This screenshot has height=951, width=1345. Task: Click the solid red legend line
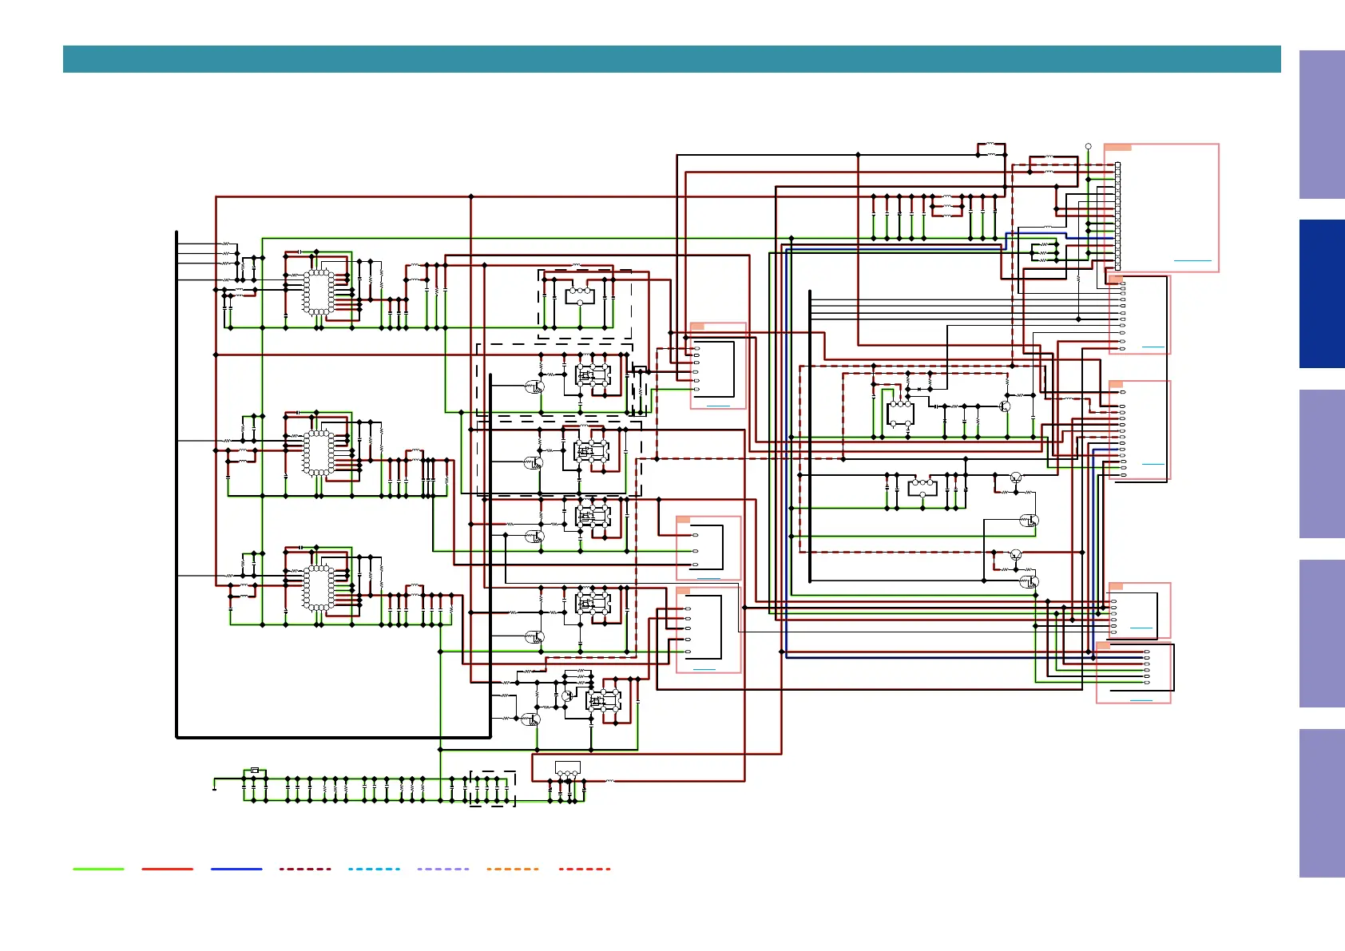168,869
